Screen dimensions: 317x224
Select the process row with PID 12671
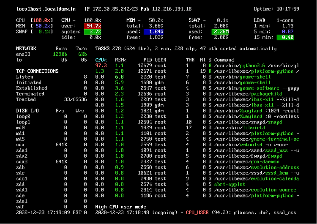coord(197,71)
